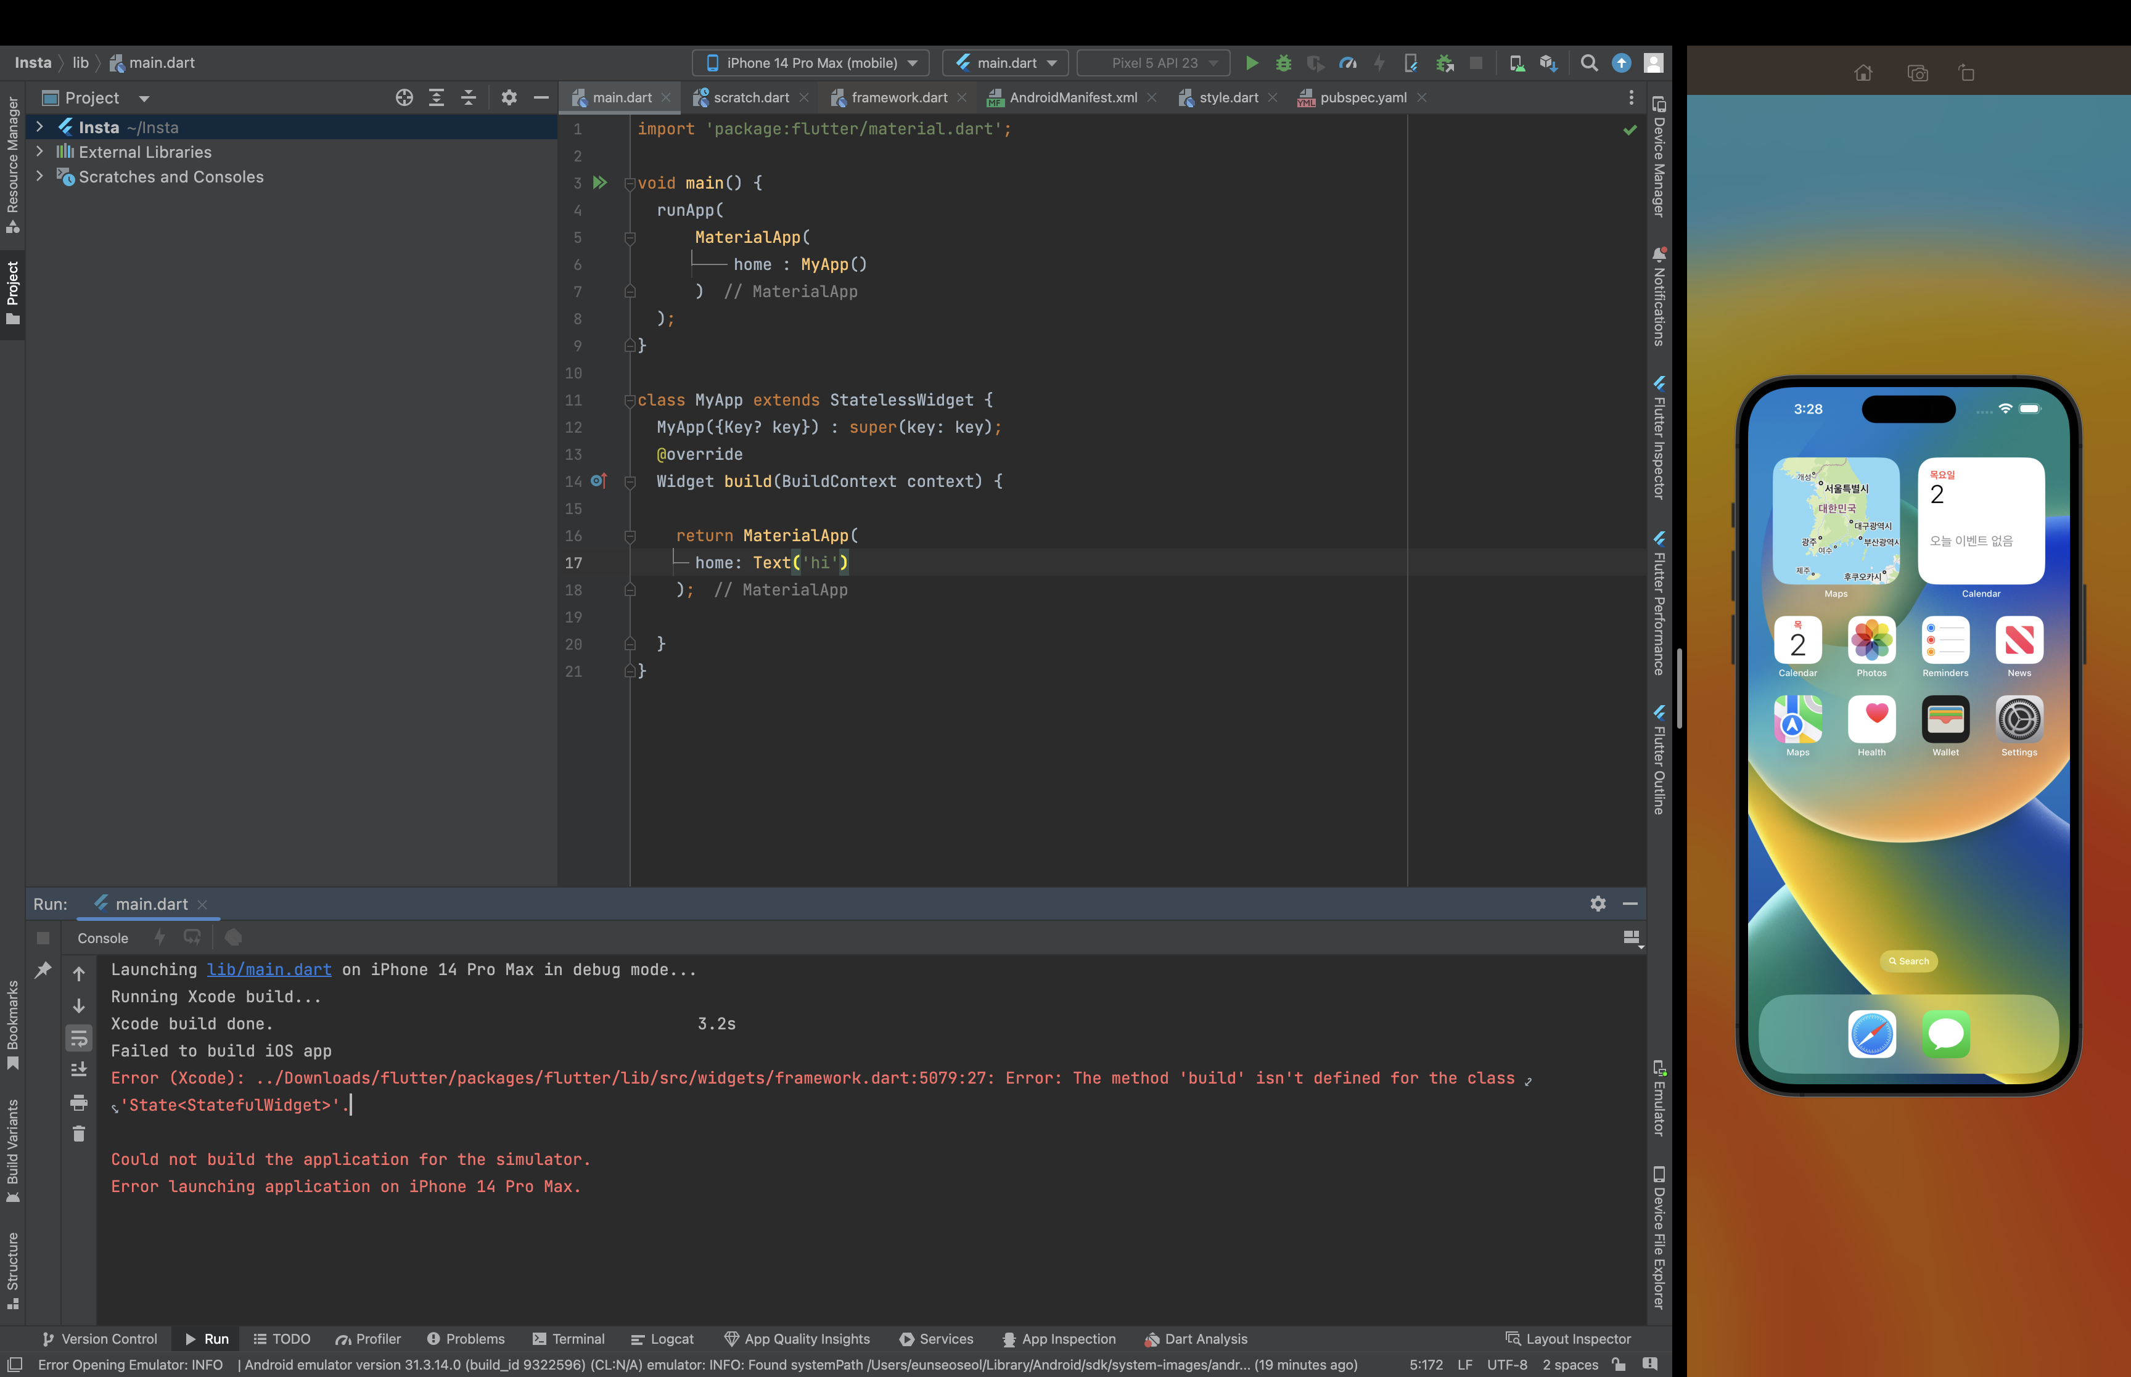Toggle the Bookmarks side panel
This screenshot has width=2131, height=1377.
tap(12, 1026)
